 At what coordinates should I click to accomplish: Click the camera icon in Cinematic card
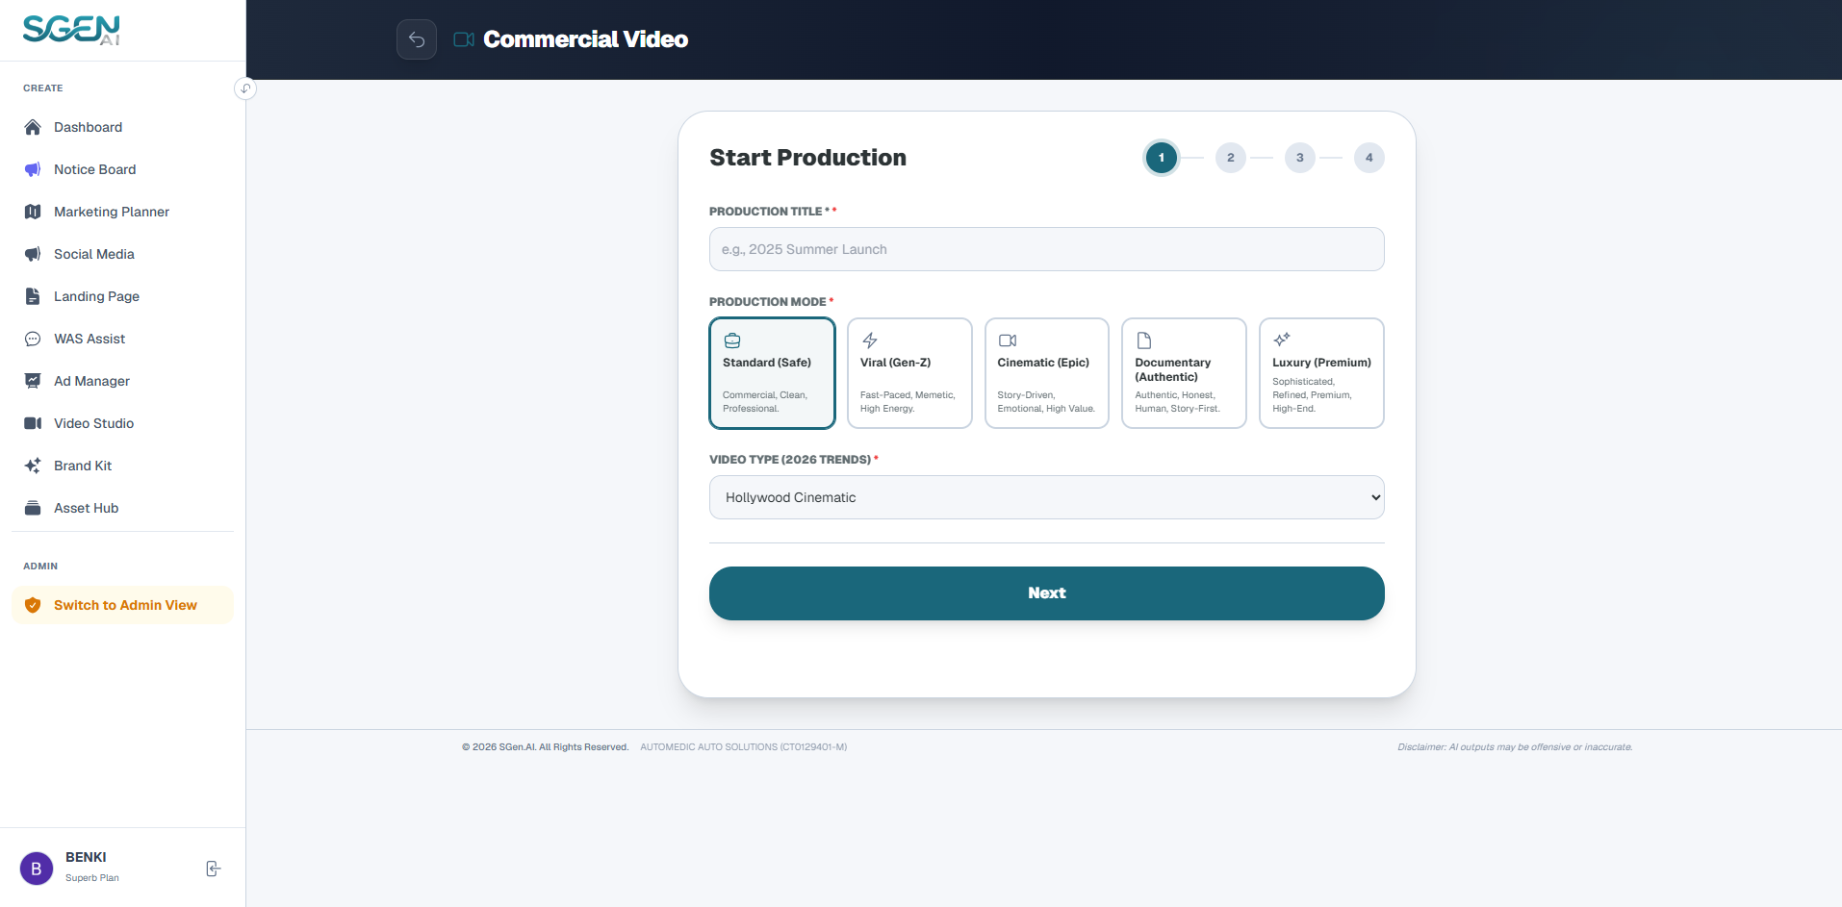pos(1008,340)
